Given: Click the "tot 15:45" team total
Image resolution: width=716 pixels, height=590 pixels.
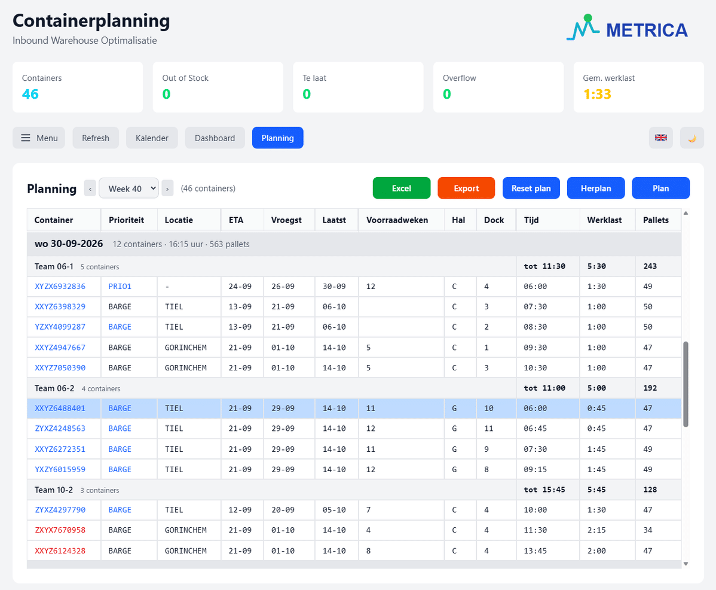Looking at the screenshot, I should [544, 489].
